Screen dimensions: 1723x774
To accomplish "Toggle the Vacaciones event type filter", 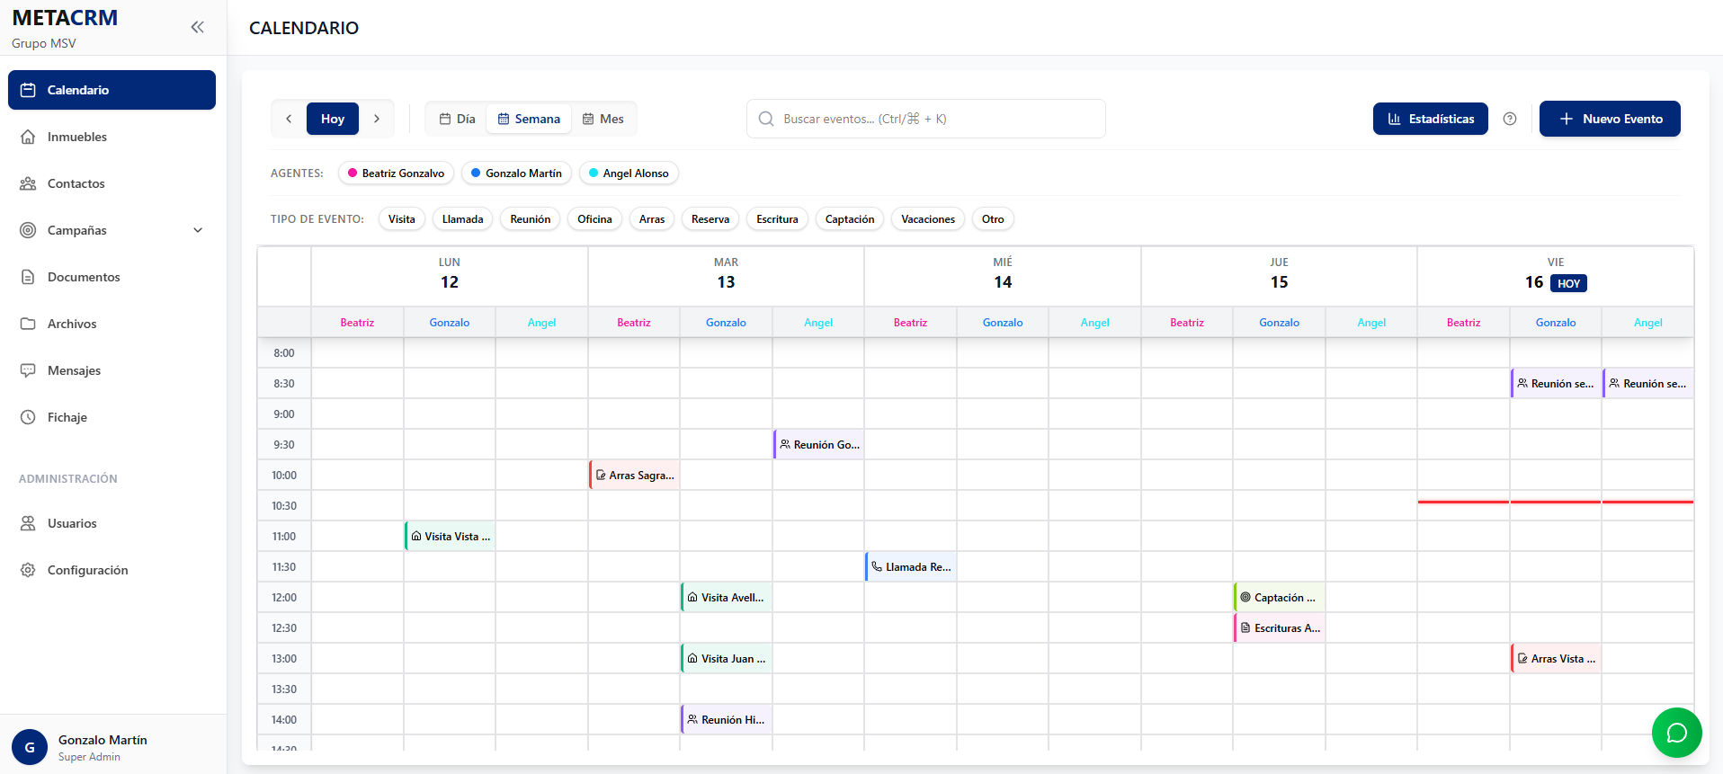I will (928, 219).
